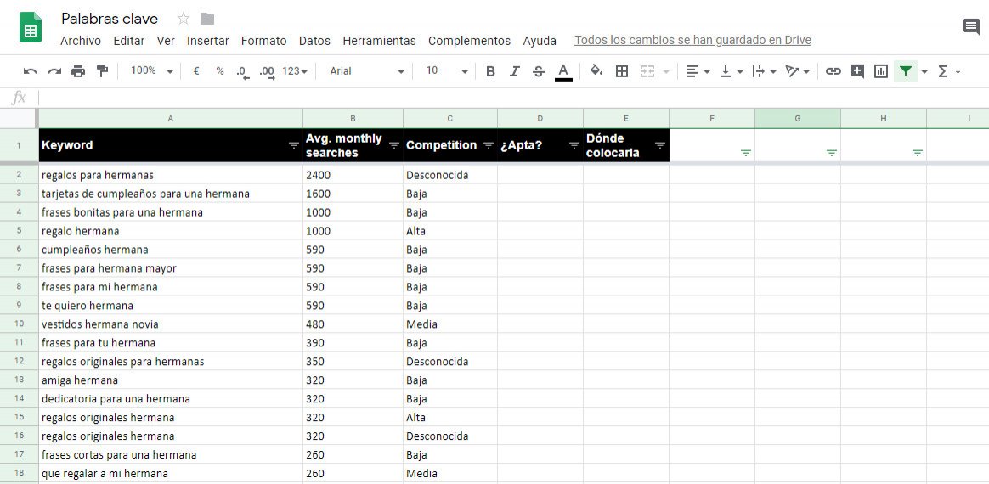This screenshot has width=989, height=484.
Task: Open the fill color bucket
Action: [x=596, y=70]
